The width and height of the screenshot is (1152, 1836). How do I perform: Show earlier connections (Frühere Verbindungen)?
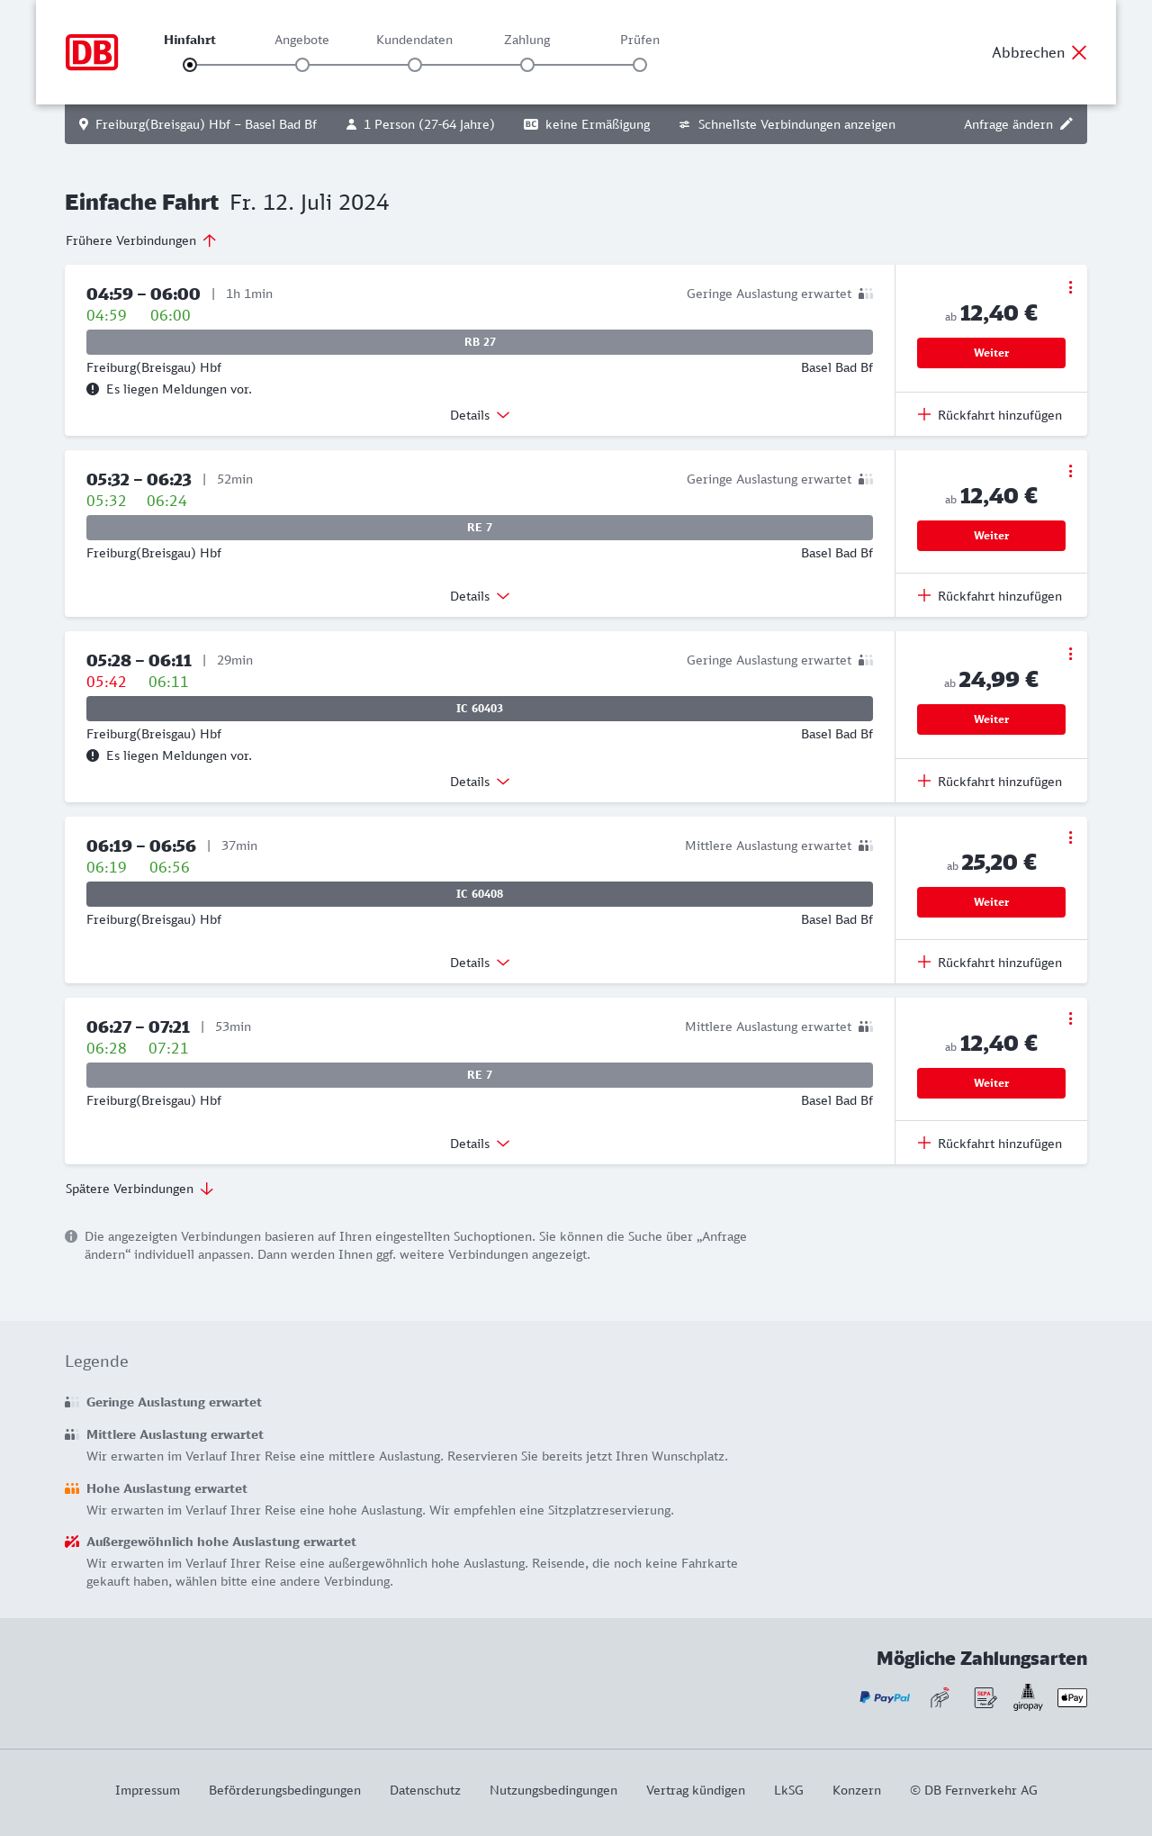141,240
